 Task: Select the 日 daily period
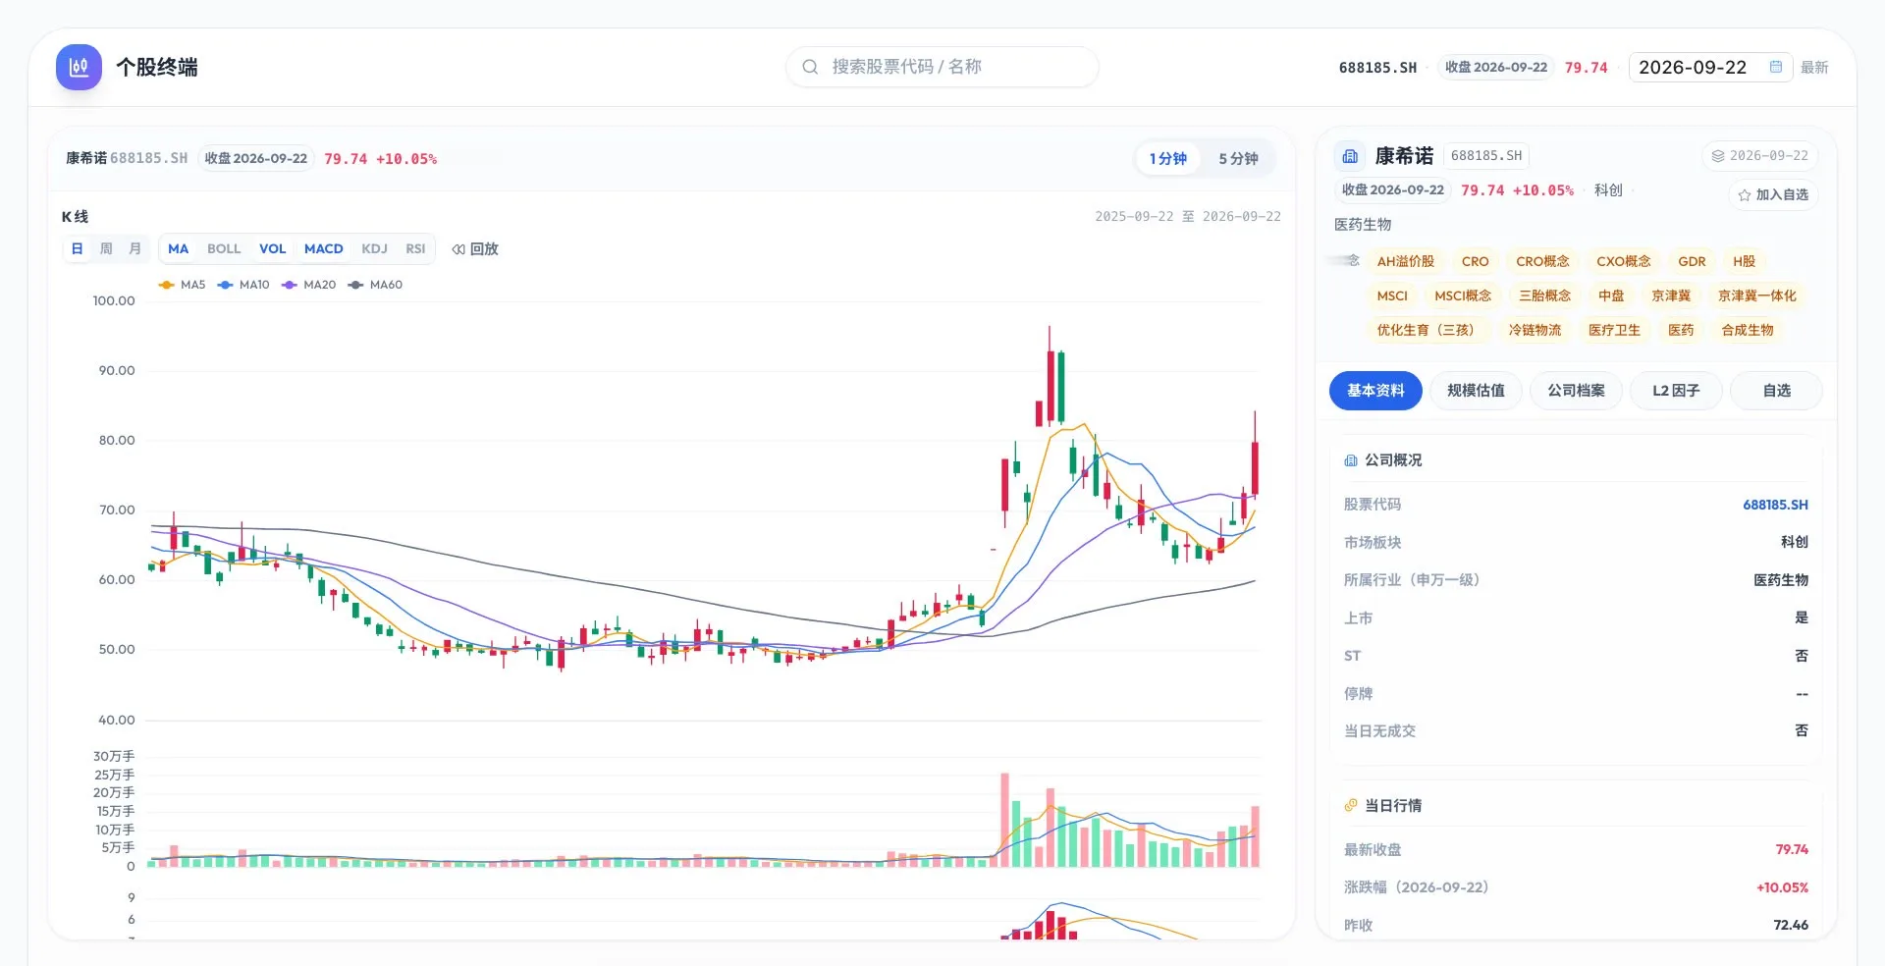click(77, 249)
